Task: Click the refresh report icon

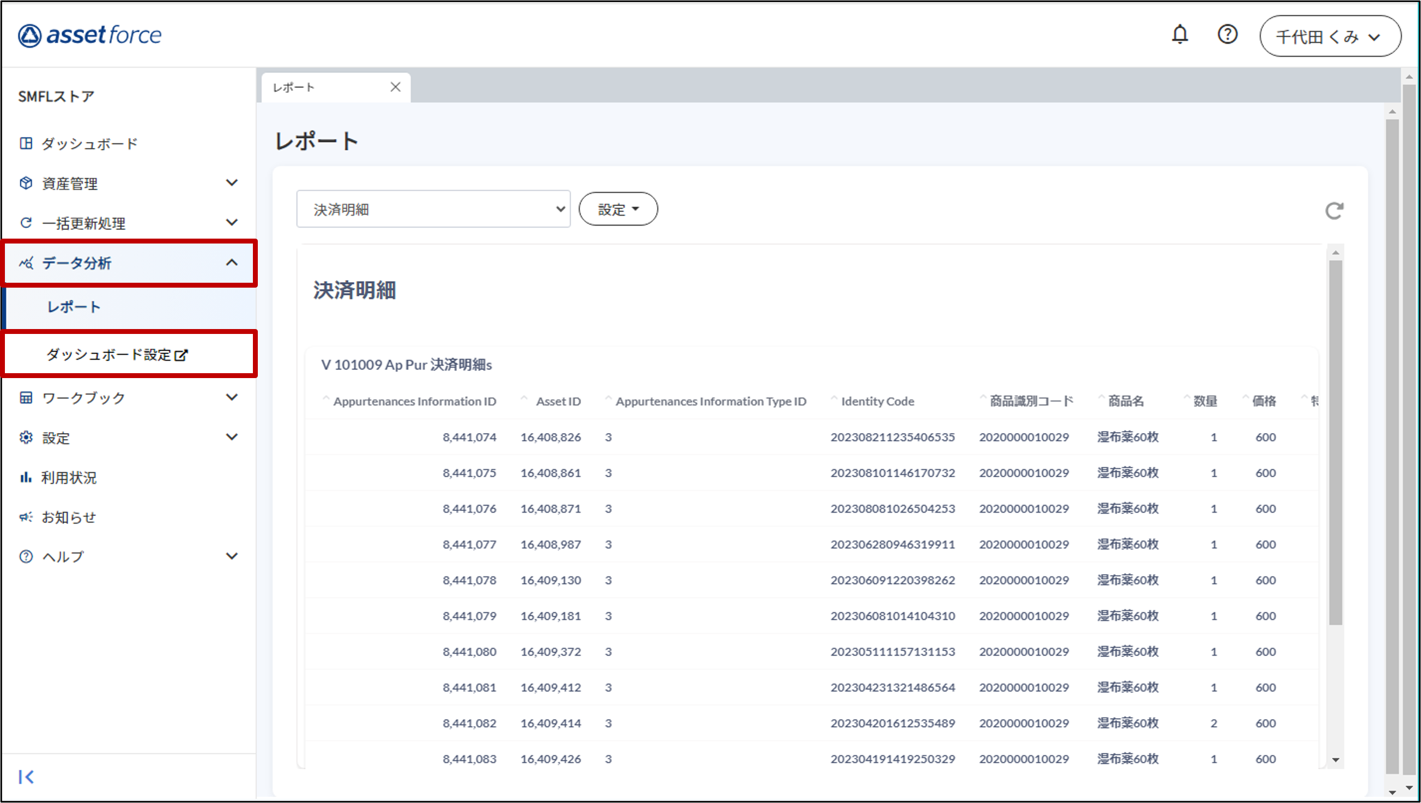Action: 1334,210
